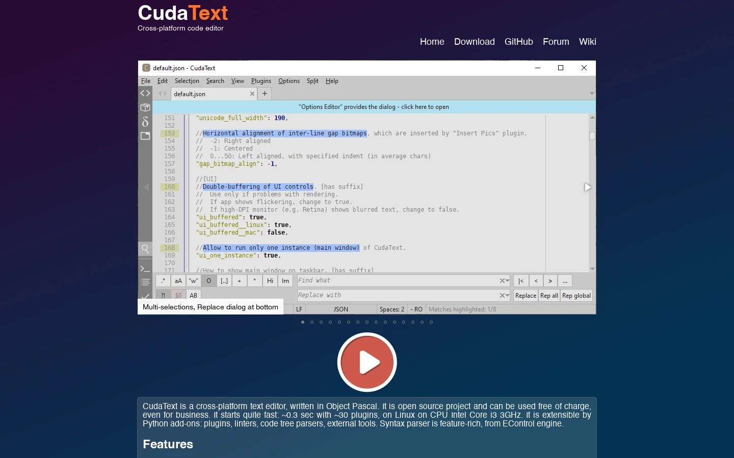Toggle confirm on replace (?!)
Image resolution: width=734 pixels, height=458 pixels.
pyautogui.click(x=163, y=295)
